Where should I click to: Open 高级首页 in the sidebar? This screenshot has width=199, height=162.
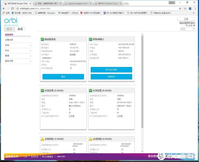(x=9, y=34)
